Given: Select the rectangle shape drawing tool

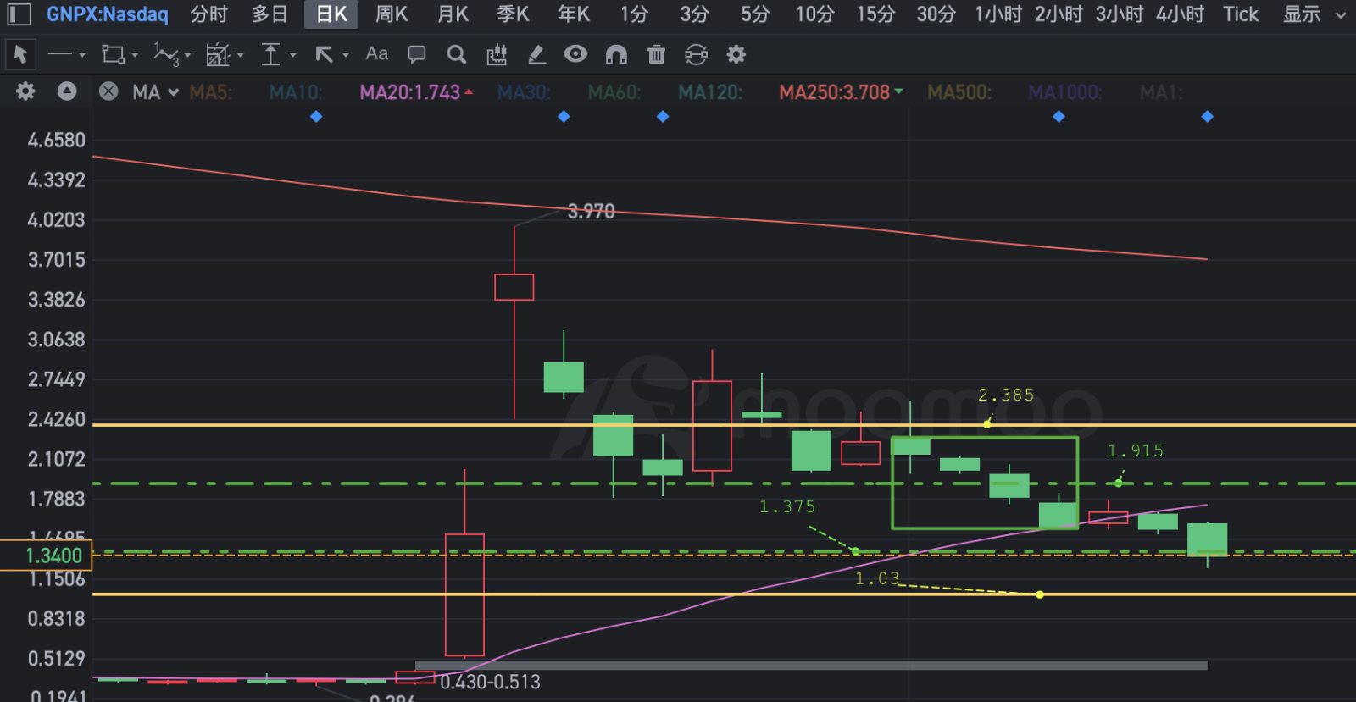Looking at the screenshot, I should pyautogui.click(x=113, y=55).
